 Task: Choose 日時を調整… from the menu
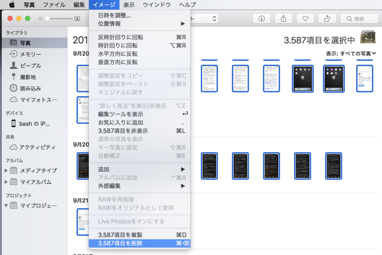pyautogui.click(x=140, y=15)
